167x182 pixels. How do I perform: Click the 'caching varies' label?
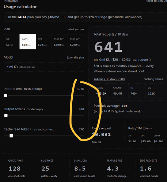coord(153,79)
